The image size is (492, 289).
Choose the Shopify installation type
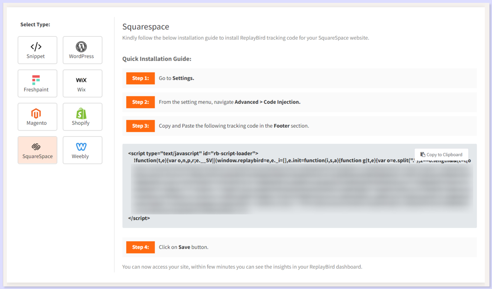click(82, 117)
